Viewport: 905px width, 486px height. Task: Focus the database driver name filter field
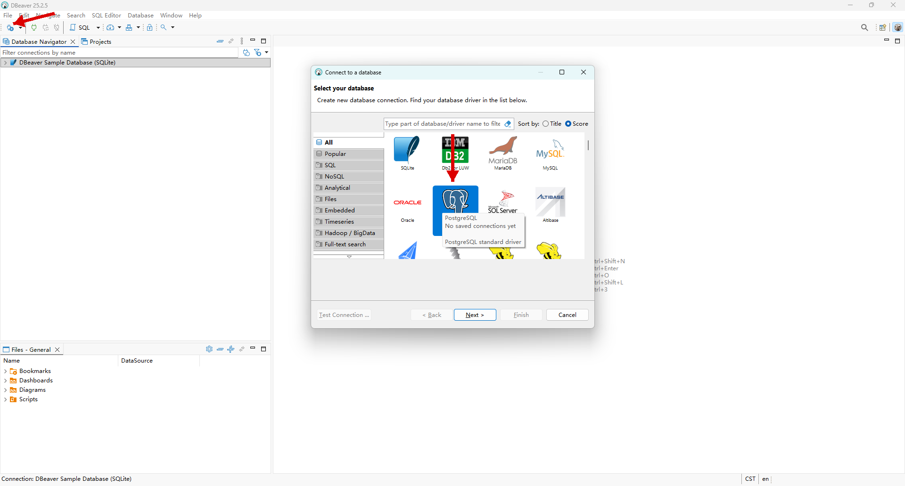tap(443, 124)
